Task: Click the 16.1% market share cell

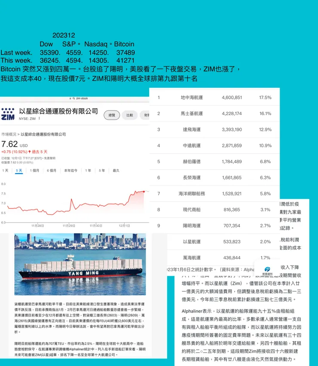Action: click(x=266, y=113)
